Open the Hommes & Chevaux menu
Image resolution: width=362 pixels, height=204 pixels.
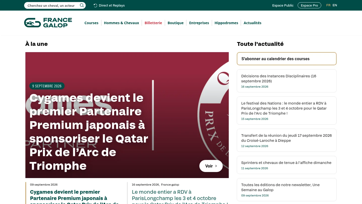coord(121,23)
